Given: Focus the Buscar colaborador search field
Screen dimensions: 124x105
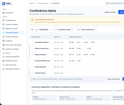Looking at the screenshot, I should coord(115,3).
